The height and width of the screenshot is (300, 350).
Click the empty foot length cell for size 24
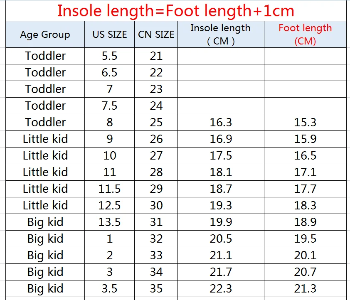tap(305, 106)
